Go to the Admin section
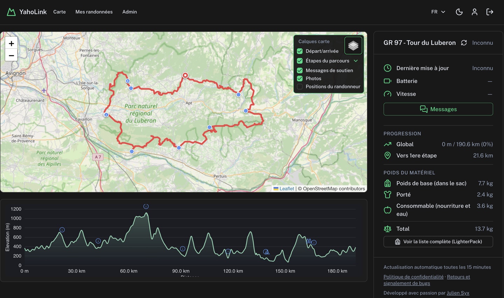 pos(129,12)
